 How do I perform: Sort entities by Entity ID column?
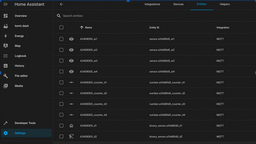tap(154, 28)
